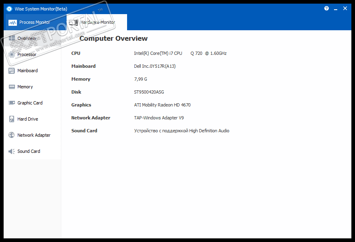Click the Process Monitor waveform icon
Screen dimensions: 355x242
pos(13,23)
